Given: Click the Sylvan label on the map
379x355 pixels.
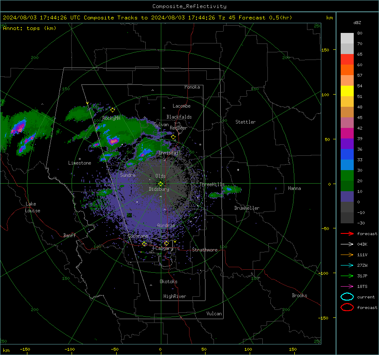Looking at the screenshot, I should (x=161, y=125).
